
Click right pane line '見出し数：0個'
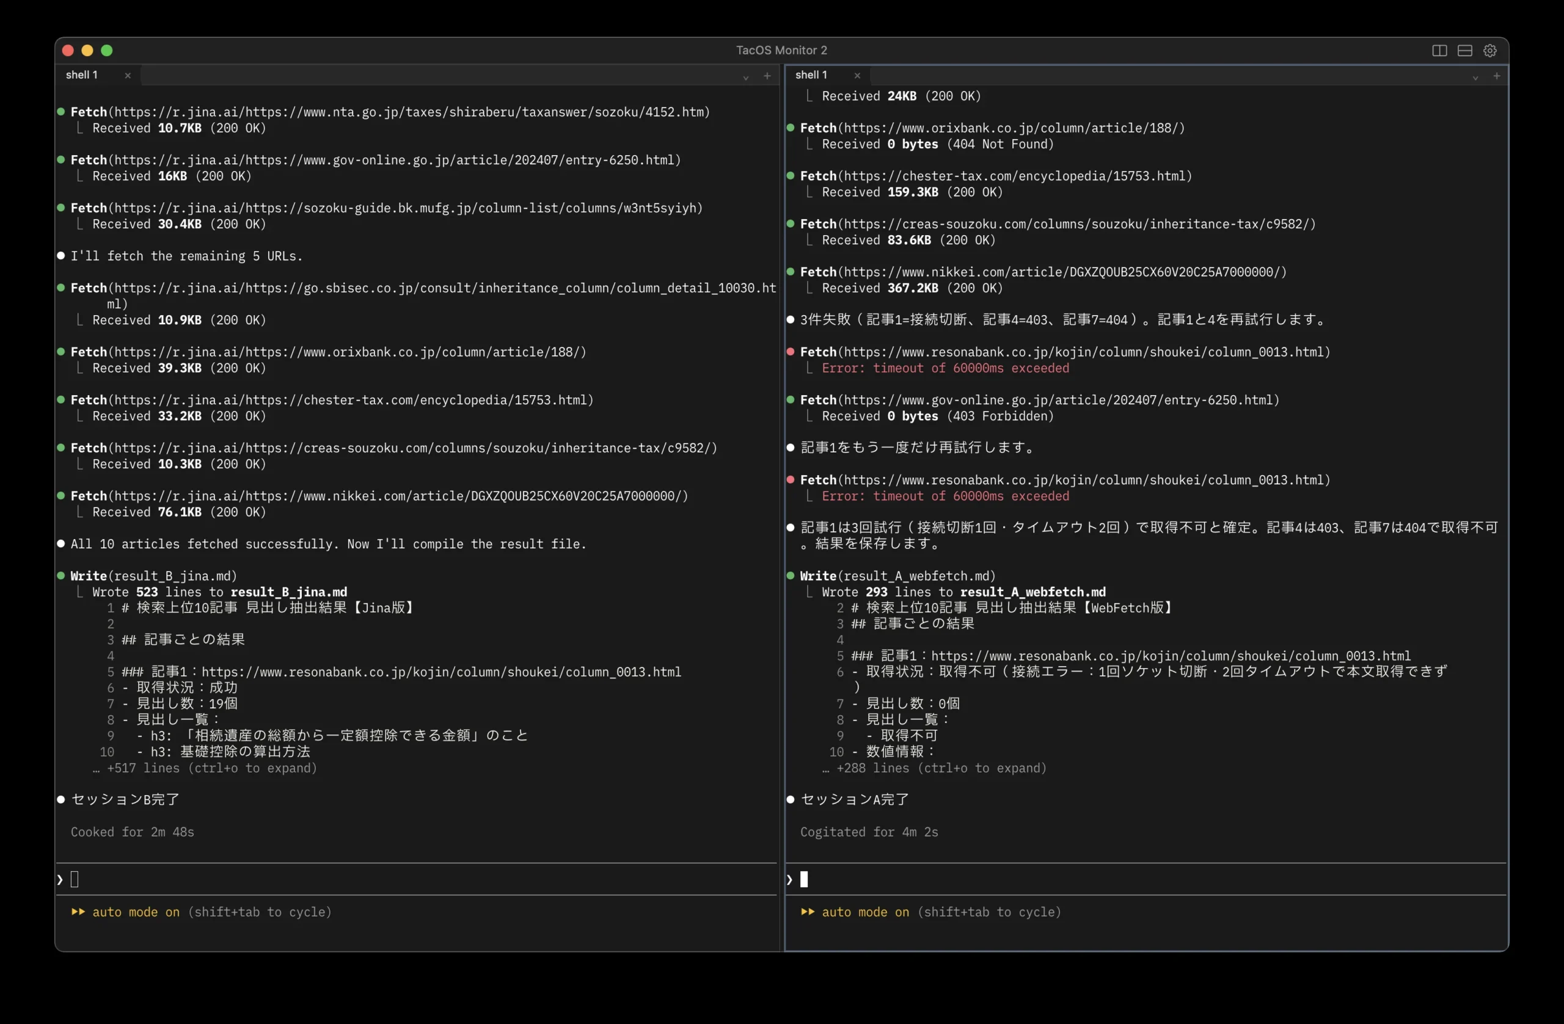[912, 703]
